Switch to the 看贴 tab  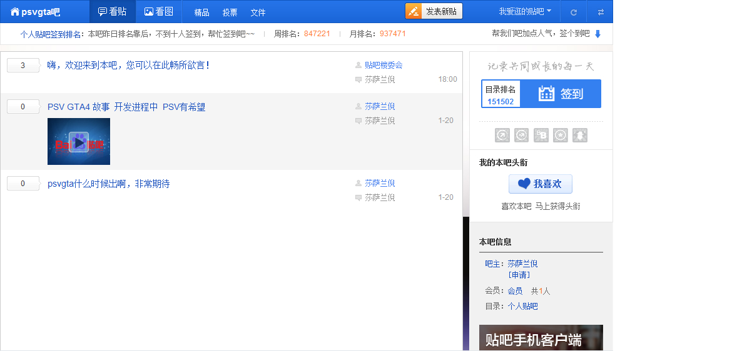coord(113,12)
